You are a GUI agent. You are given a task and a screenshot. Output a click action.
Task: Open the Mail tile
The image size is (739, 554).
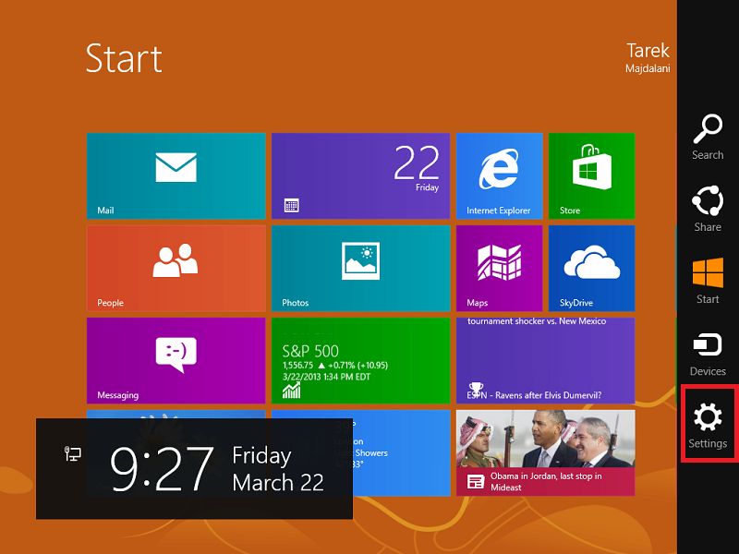[176, 175]
